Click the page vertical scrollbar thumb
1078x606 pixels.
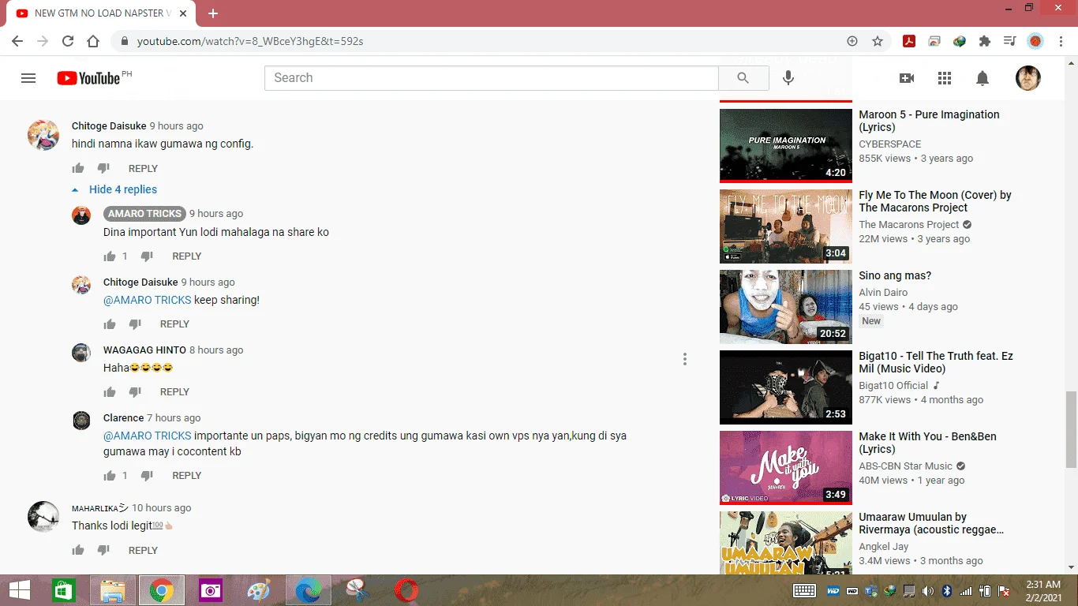(x=1071, y=429)
